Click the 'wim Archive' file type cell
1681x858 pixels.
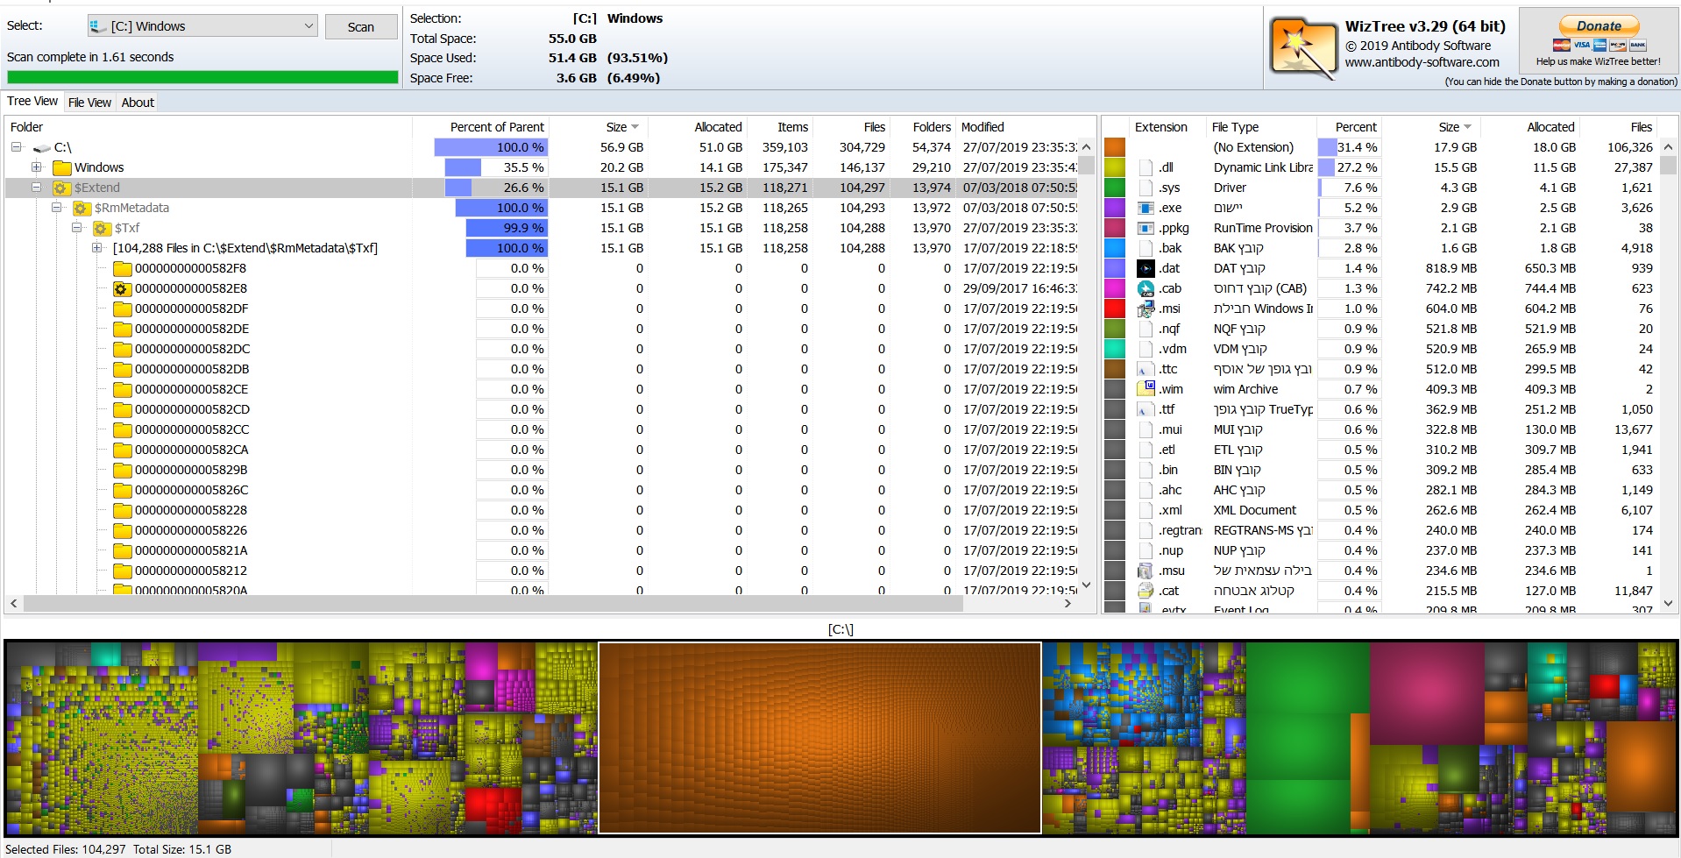pos(1245,389)
